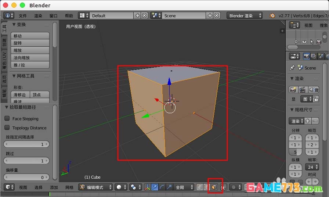
Task: Click the 顶点 slide button
Action: pyautogui.click(x=40, y=94)
